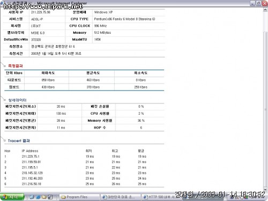Image resolution: width=268 pixels, height=201 pixels.
Task: Click hop 4 address 218.145.32.129
Action: pyautogui.click(x=32, y=173)
